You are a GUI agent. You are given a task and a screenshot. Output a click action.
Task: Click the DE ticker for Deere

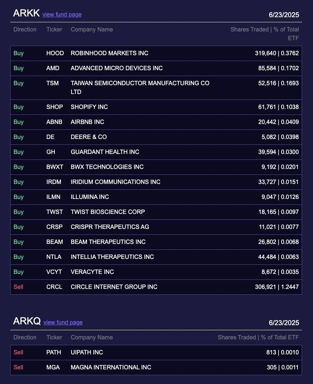(x=50, y=137)
